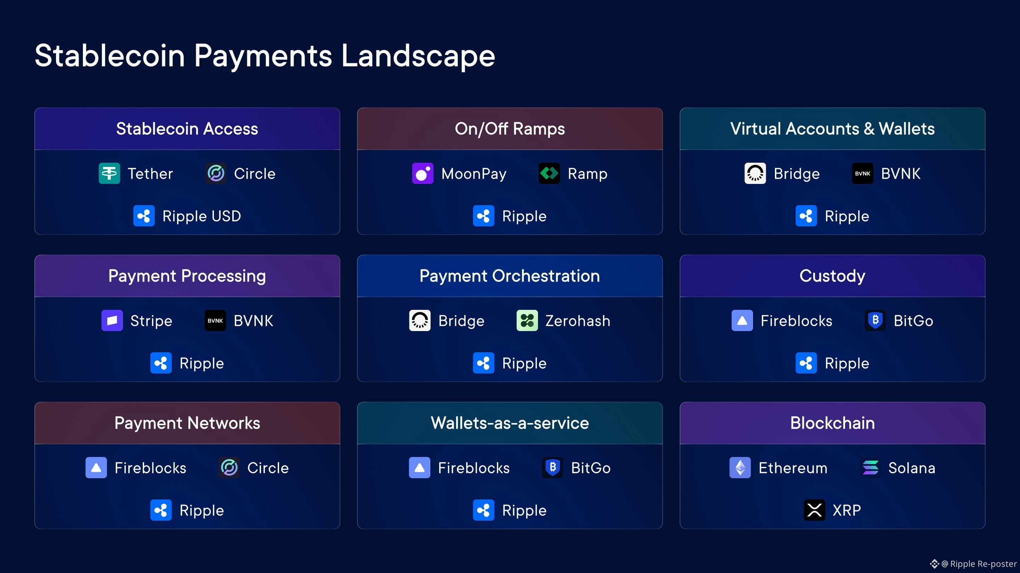Click the Ripple Re-poster diamond icon

935,564
